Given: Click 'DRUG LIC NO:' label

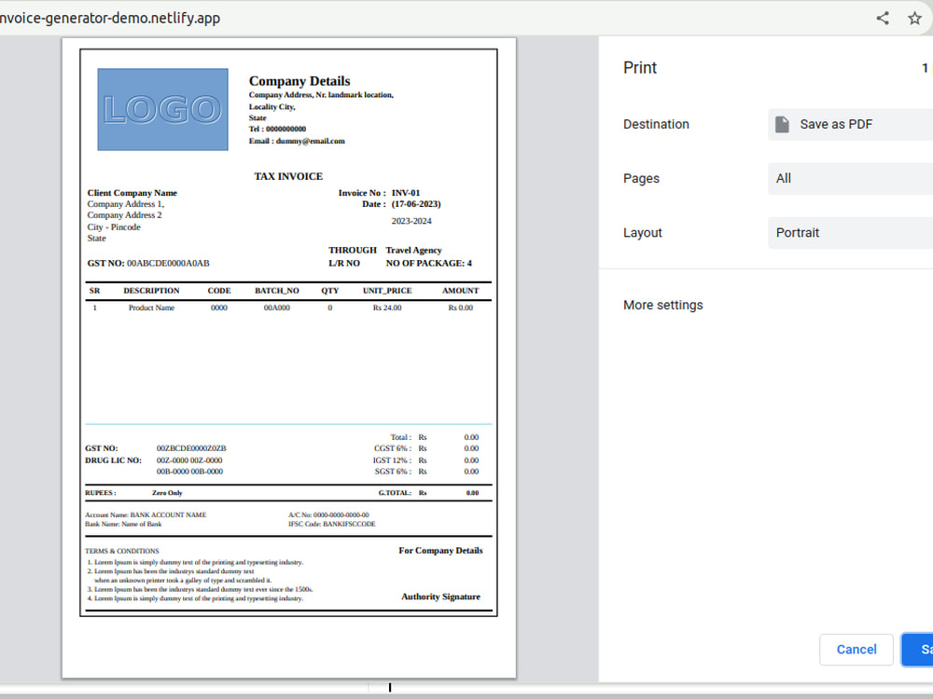Looking at the screenshot, I should 113,460.
